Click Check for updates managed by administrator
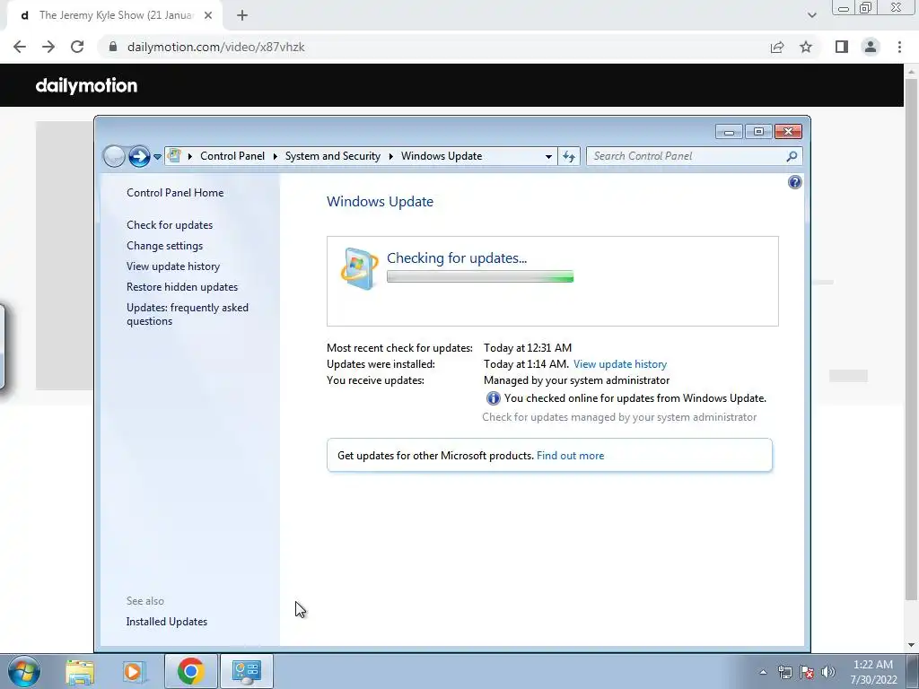The image size is (919, 689). click(x=619, y=417)
